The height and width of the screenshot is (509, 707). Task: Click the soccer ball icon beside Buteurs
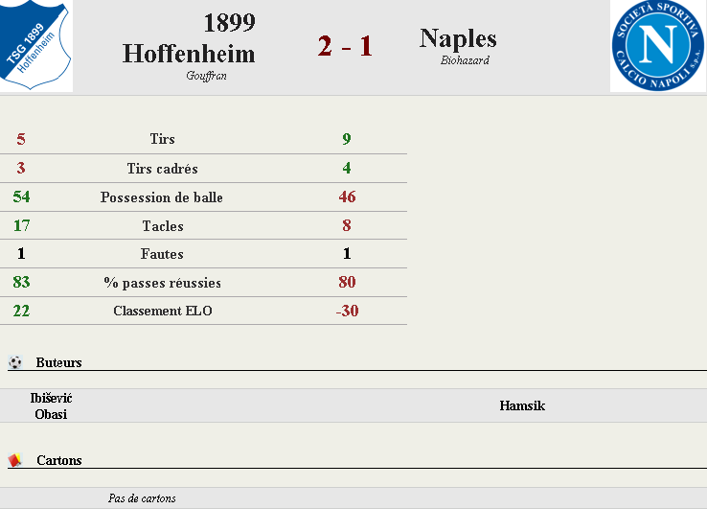15,362
